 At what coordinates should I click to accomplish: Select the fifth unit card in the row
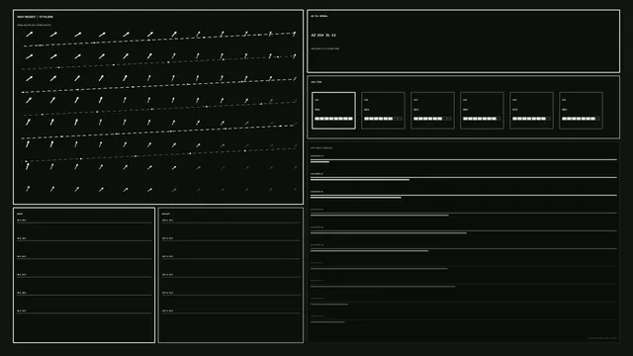[x=531, y=111]
